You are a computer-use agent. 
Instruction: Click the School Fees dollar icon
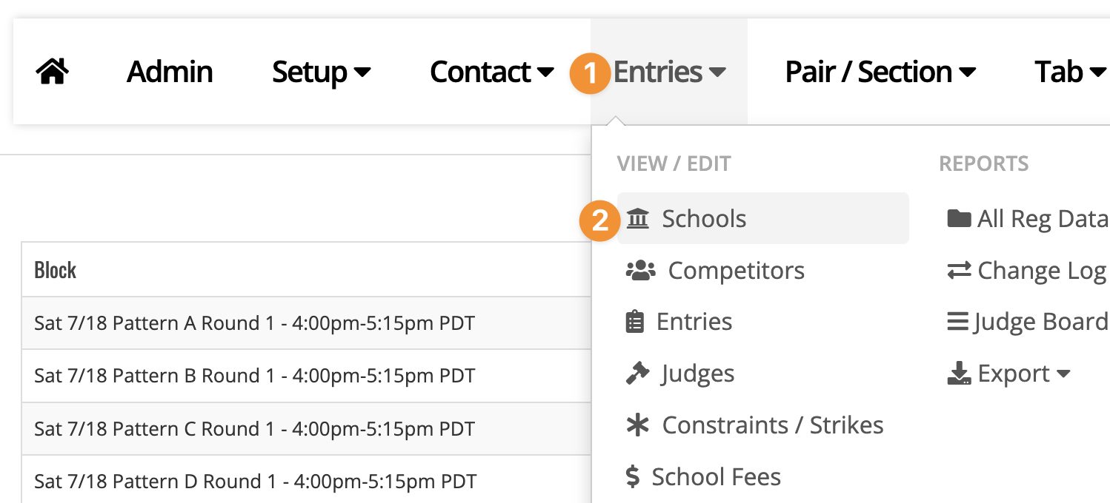(632, 477)
